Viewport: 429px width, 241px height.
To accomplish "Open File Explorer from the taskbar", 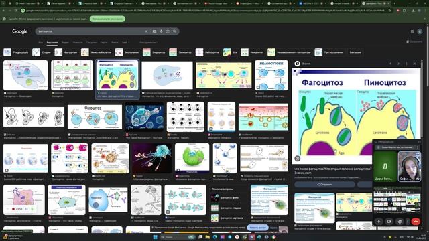I will (x=208, y=237).
